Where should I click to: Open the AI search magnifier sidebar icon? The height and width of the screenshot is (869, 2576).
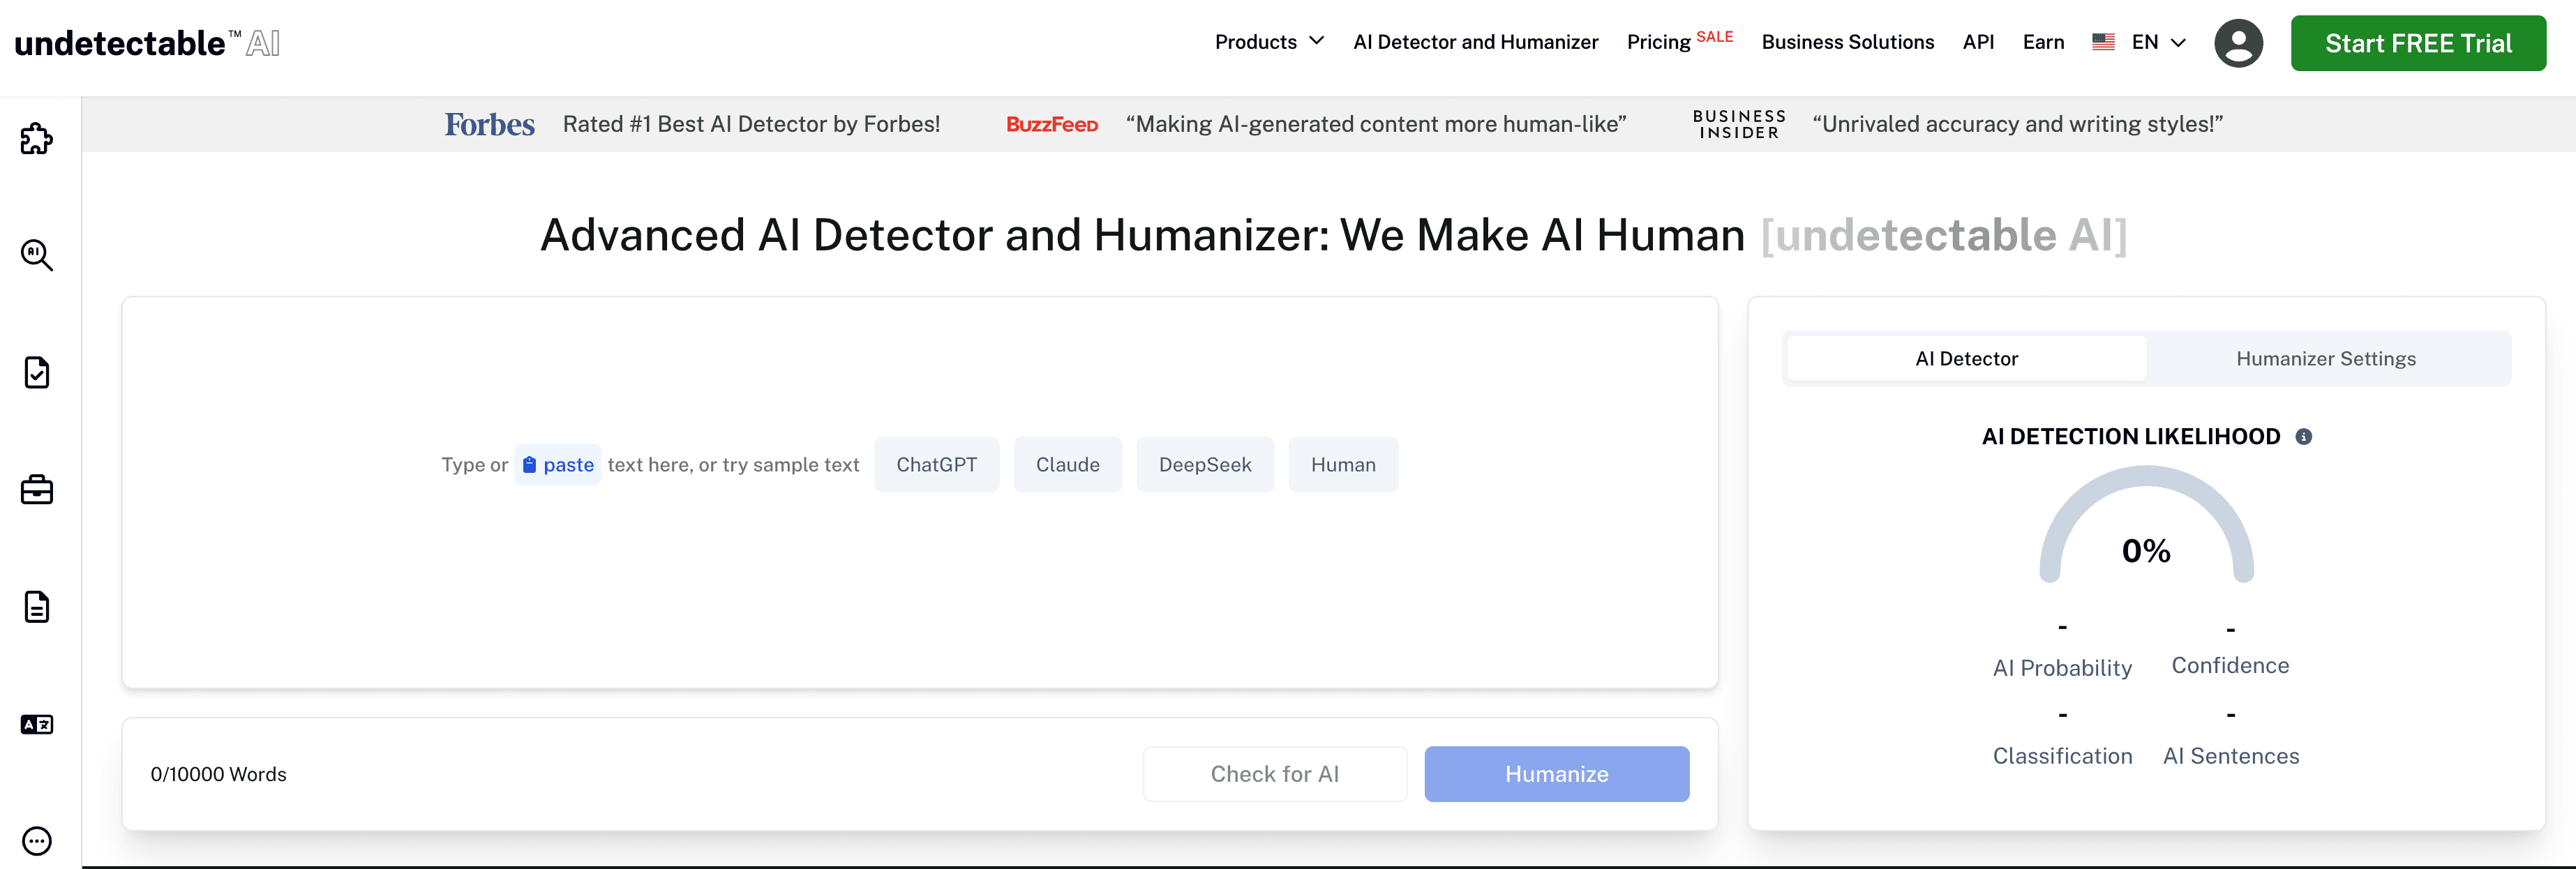point(37,255)
